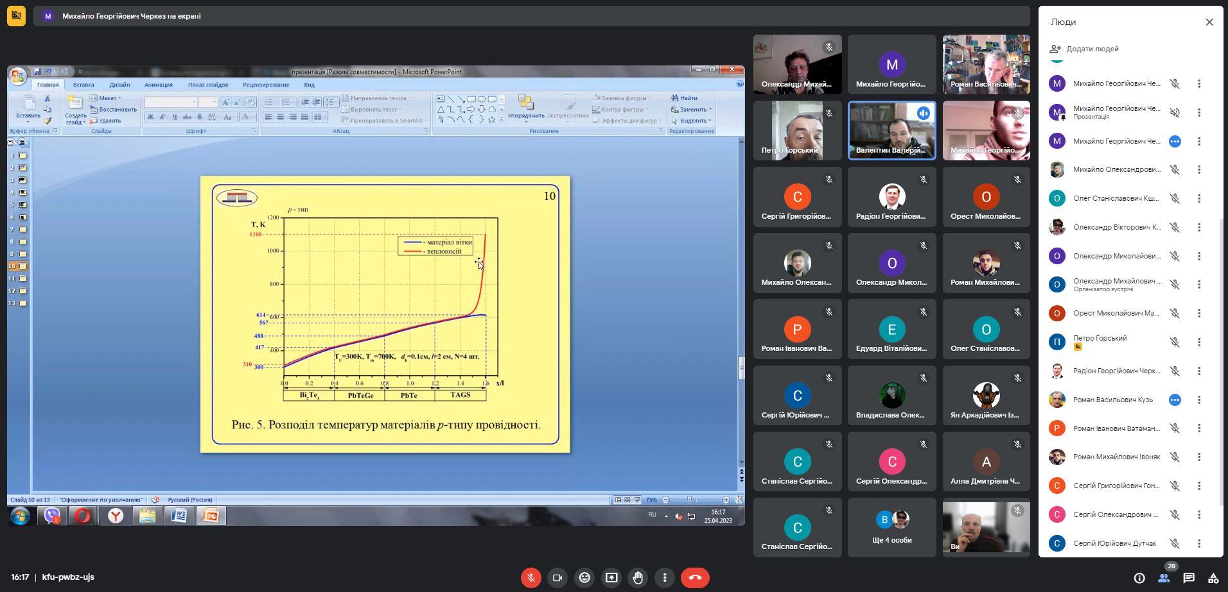Open options for Олександр Михайлович organizer row
This screenshot has height=592, width=1228.
coord(1199,284)
